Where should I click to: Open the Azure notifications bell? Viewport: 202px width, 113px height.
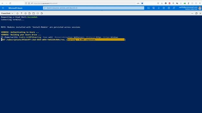[159, 8]
